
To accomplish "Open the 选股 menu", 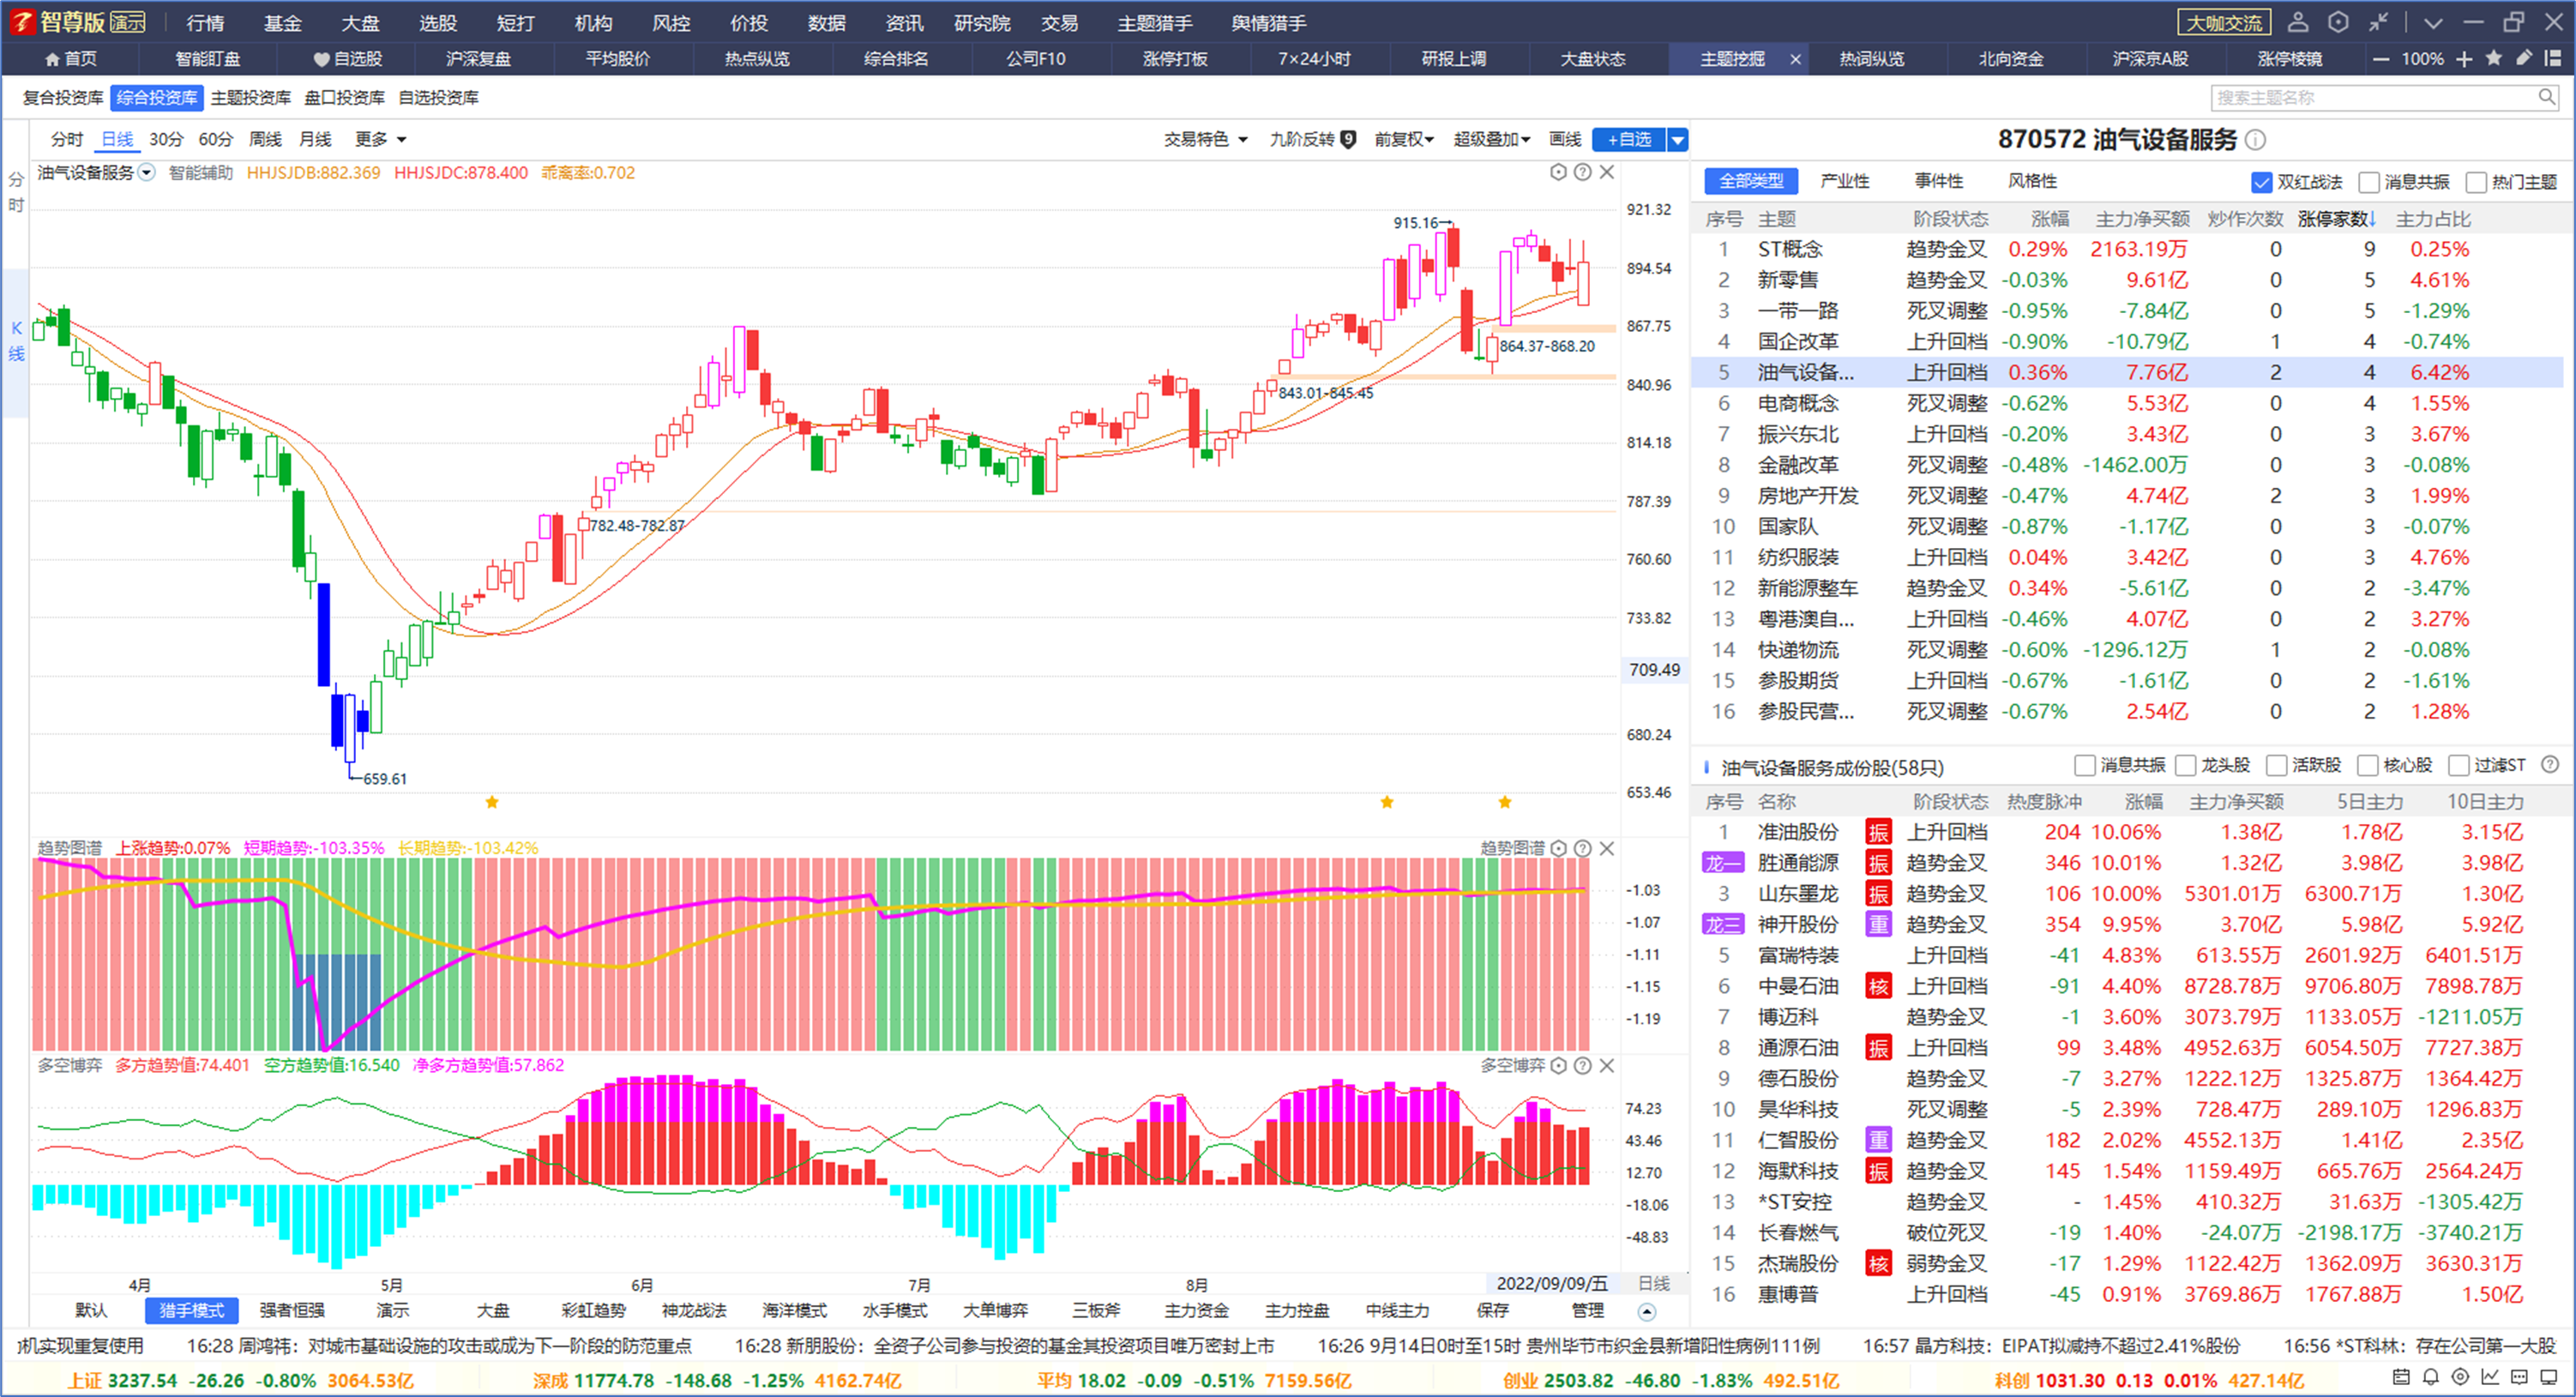I will click(437, 22).
